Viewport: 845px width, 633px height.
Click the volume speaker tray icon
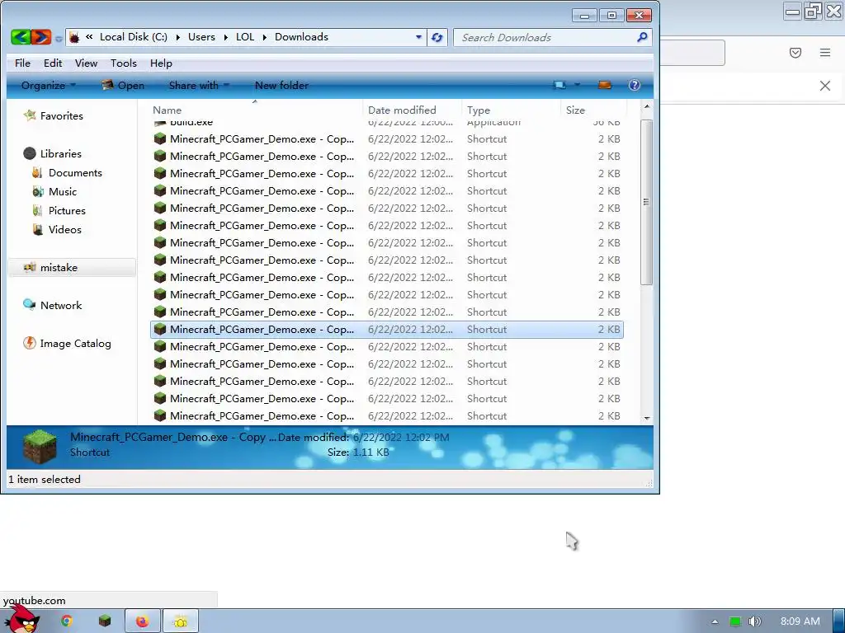[754, 621]
